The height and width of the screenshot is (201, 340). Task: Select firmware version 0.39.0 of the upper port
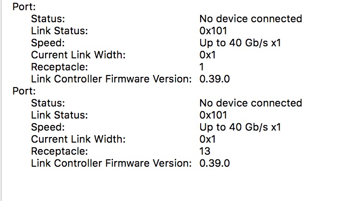tap(215, 79)
